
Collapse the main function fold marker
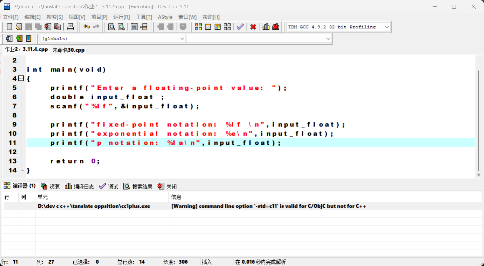click(x=21, y=79)
